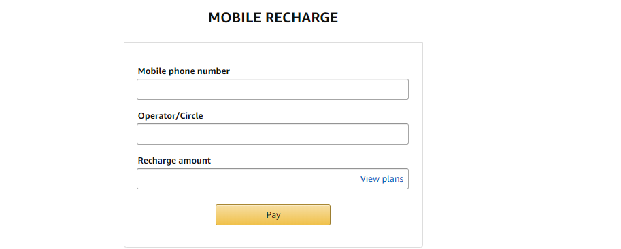Click the MOBILE RECHARGE heading
The image size is (621, 249).
click(x=273, y=18)
